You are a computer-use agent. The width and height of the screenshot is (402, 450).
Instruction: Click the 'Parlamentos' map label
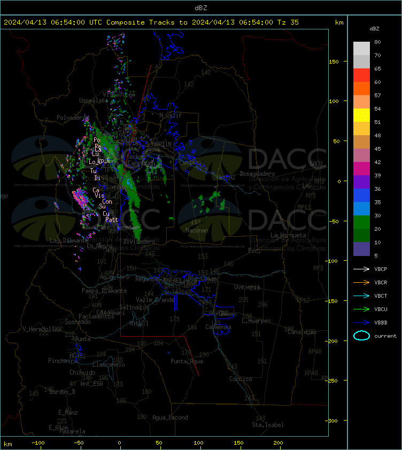[x=96, y=316]
